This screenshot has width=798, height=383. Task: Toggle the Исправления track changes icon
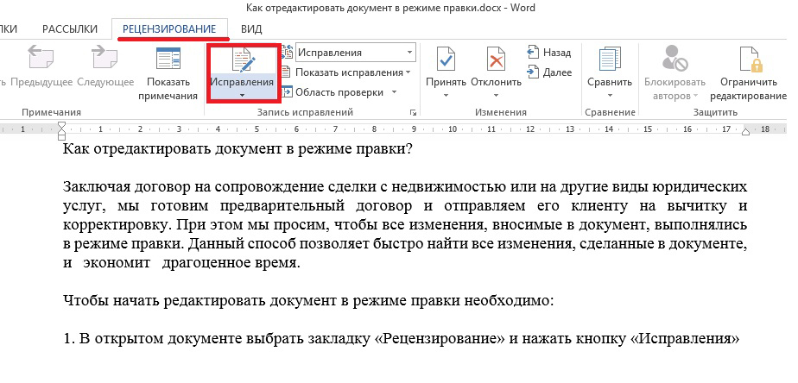pyautogui.click(x=243, y=60)
